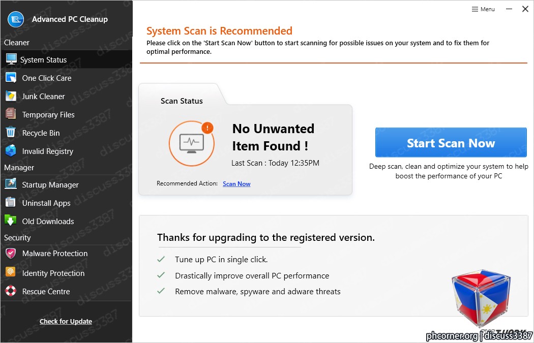
Task: Open the Recycle Bin cleaner icon
Action: (11, 132)
